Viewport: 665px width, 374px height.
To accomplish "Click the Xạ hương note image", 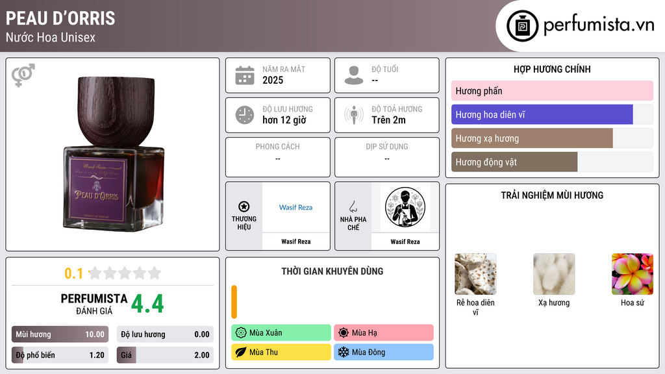I will click(554, 274).
